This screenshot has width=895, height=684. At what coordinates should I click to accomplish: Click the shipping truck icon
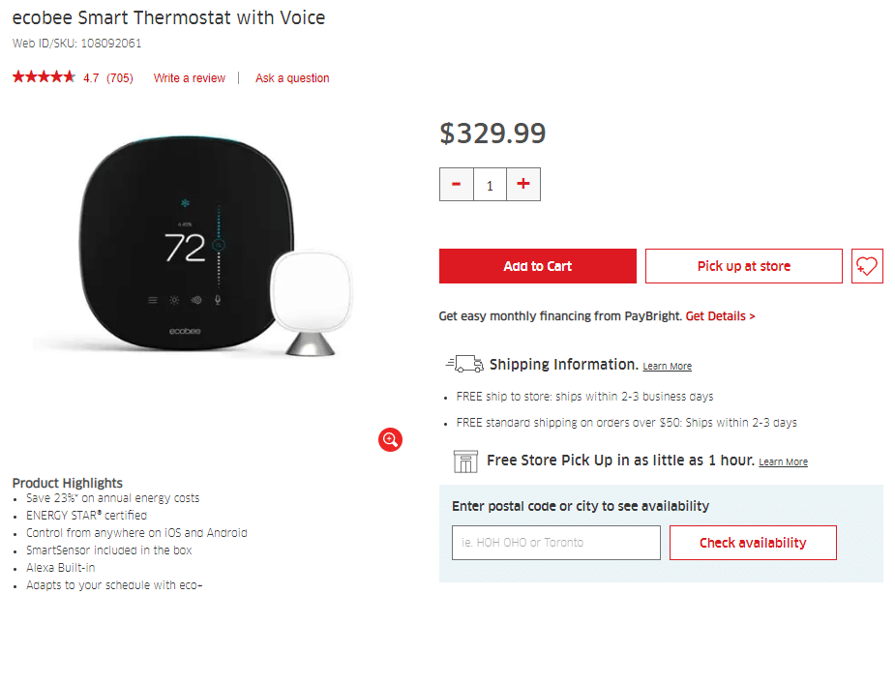pos(464,365)
